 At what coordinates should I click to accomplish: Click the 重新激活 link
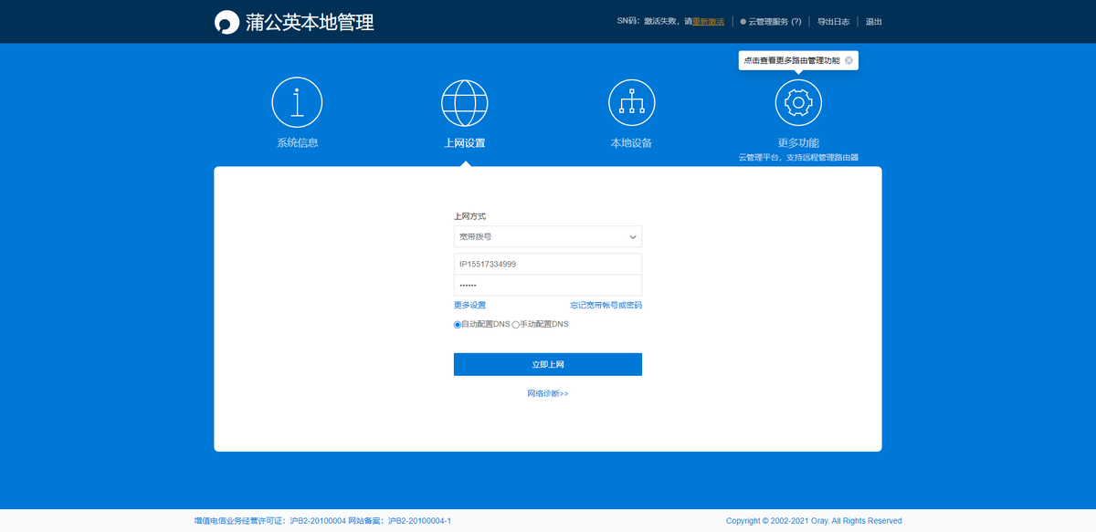pyautogui.click(x=708, y=22)
